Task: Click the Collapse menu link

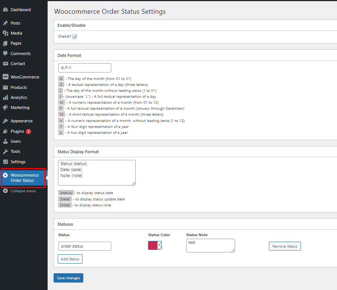Action: tap(23, 191)
